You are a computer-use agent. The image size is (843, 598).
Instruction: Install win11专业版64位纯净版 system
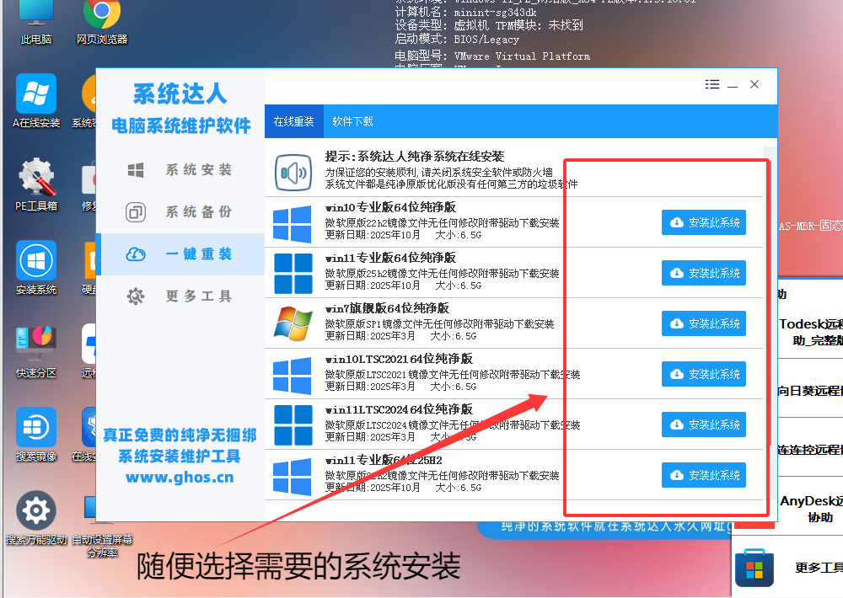(704, 273)
